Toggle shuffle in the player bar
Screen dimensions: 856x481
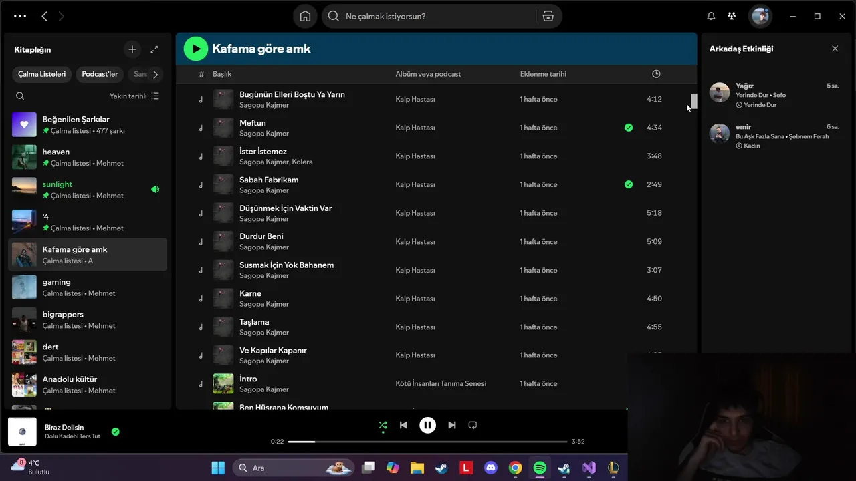[383, 425]
